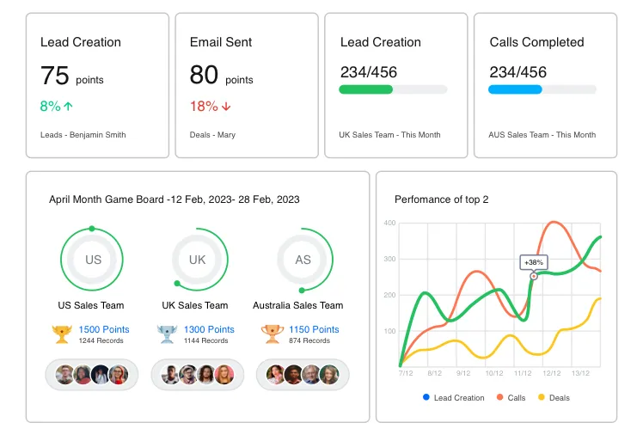Toggle the Lead Creation legend dot
643x435 pixels.
tap(426, 397)
